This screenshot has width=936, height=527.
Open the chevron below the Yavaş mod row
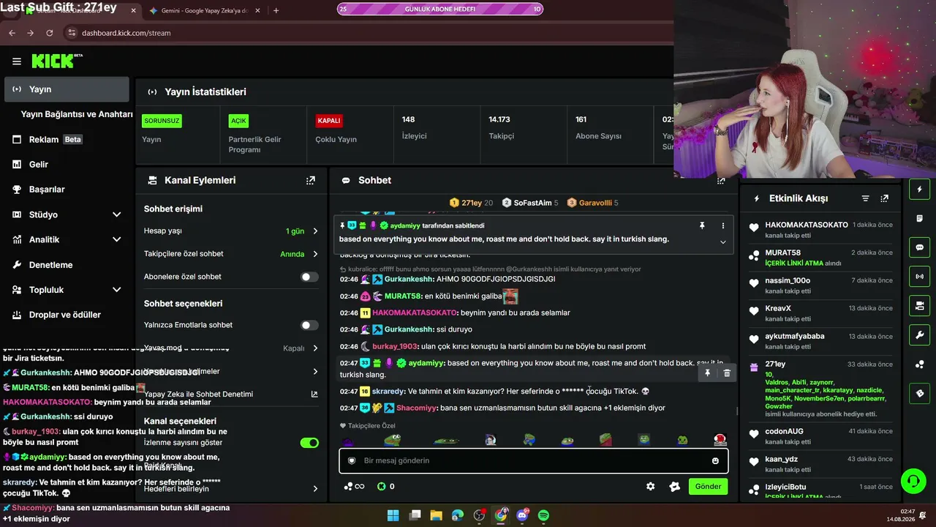[x=315, y=372]
